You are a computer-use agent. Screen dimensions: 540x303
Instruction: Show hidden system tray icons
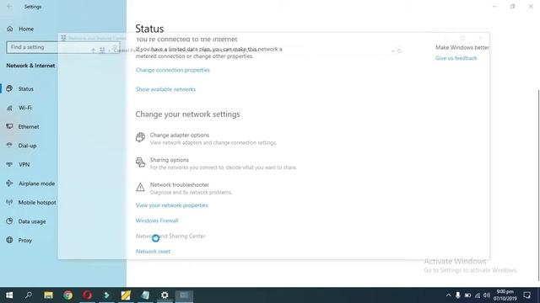click(448, 295)
